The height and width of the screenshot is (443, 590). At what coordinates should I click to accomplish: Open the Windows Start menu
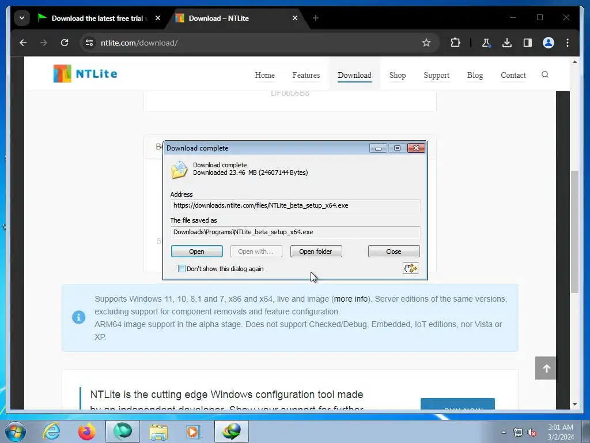click(16, 431)
